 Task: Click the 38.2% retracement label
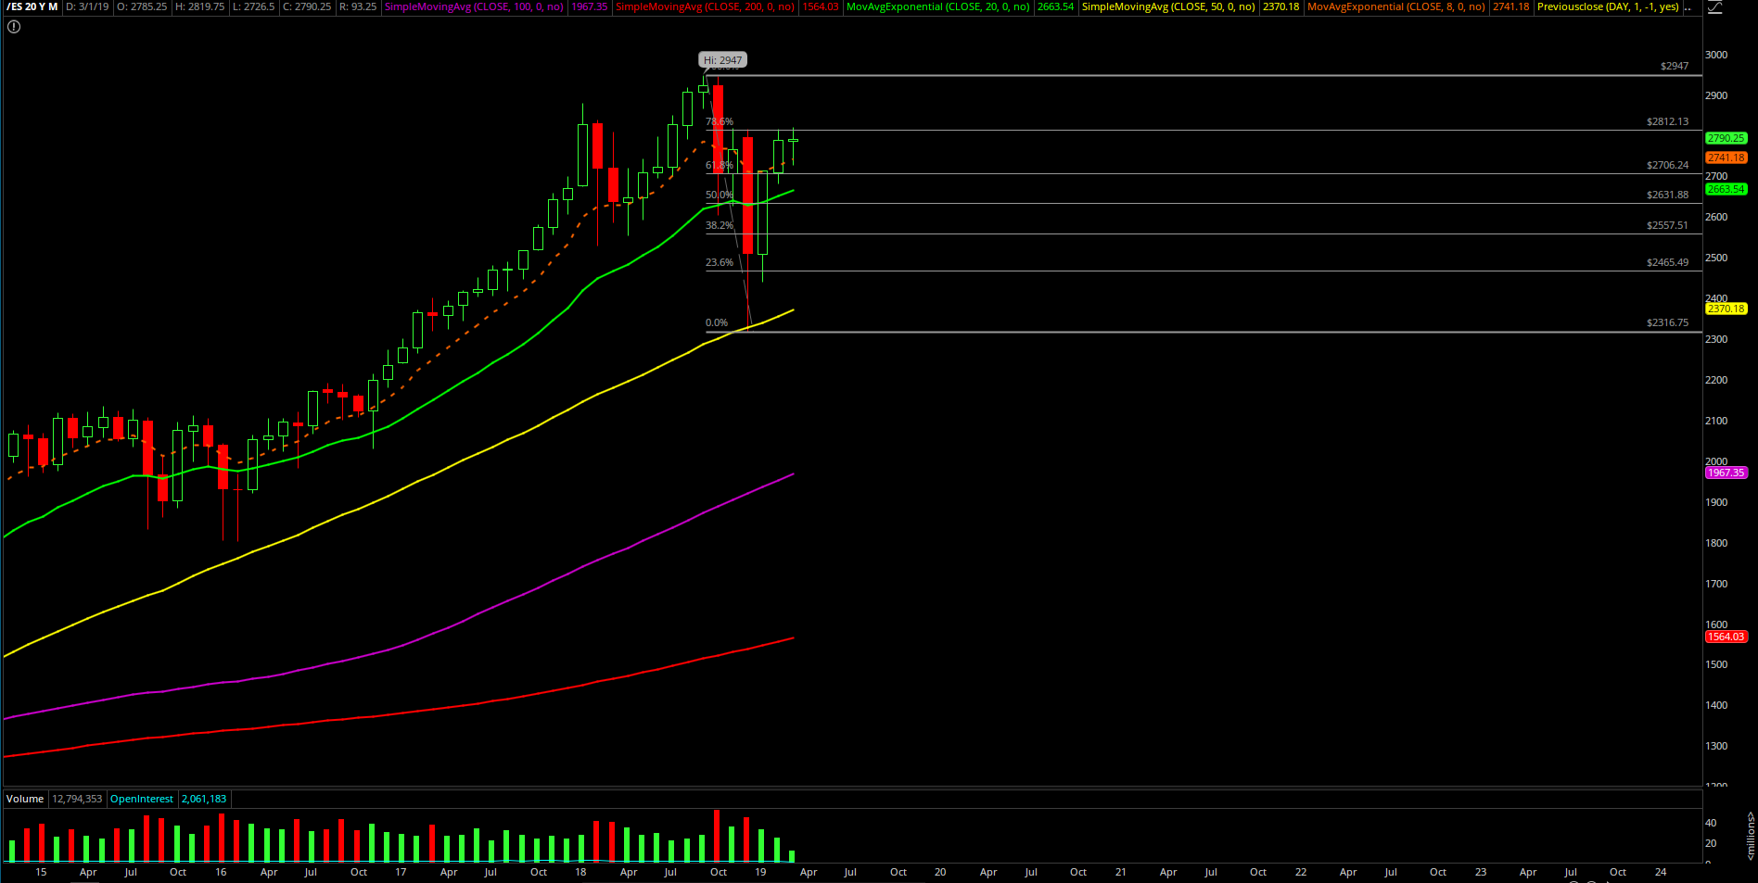point(720,225)
